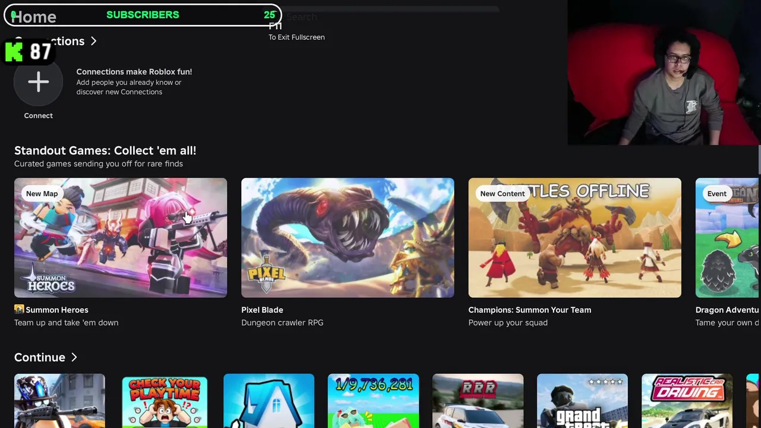Click the Continue heading link
The height and width of the screenshot is (428, 761).
(x=40, y=357)
